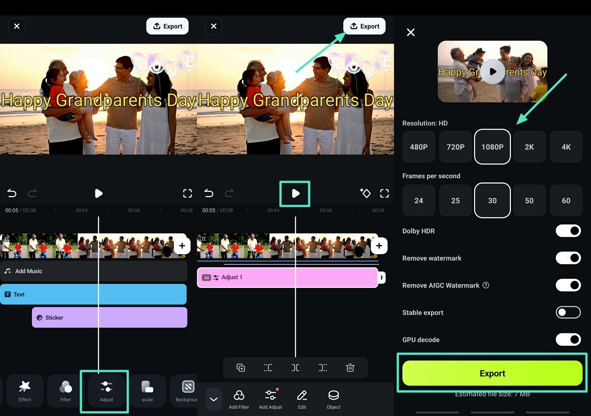This screenshot has height=416, width=591.
Task: Delete the selected Adjust clip
Action: pos(350,368)
